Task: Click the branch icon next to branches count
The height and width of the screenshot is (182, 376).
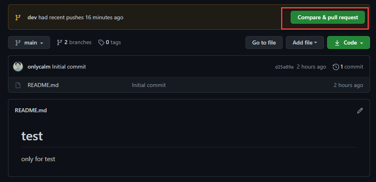Action: pyautogui.click(x=60, y=42)
